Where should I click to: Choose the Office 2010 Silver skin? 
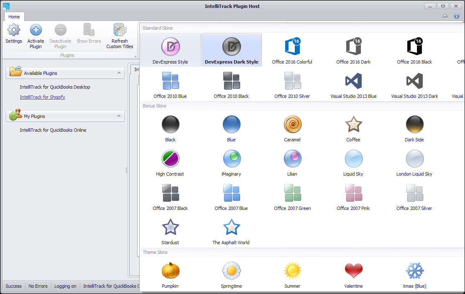tap(292, 84)
